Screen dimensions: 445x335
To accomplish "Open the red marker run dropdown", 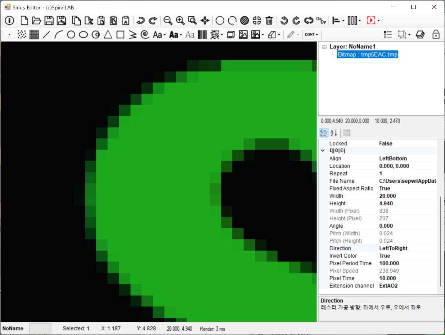I will 379,21.
